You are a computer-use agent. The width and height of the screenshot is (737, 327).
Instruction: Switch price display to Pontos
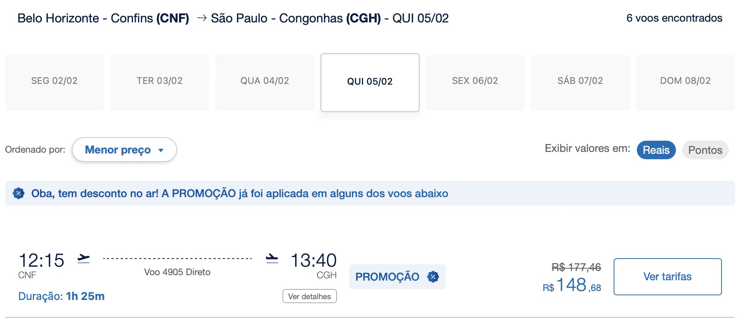click(705, 150)
